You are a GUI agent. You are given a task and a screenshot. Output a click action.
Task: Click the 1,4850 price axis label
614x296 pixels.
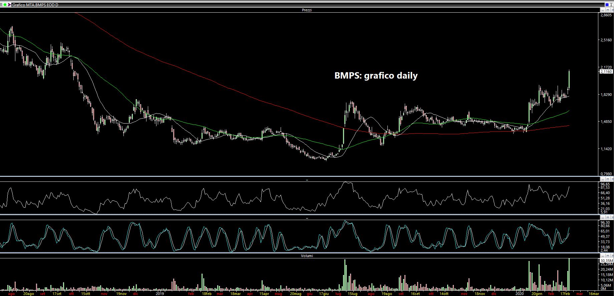[606, 122]
